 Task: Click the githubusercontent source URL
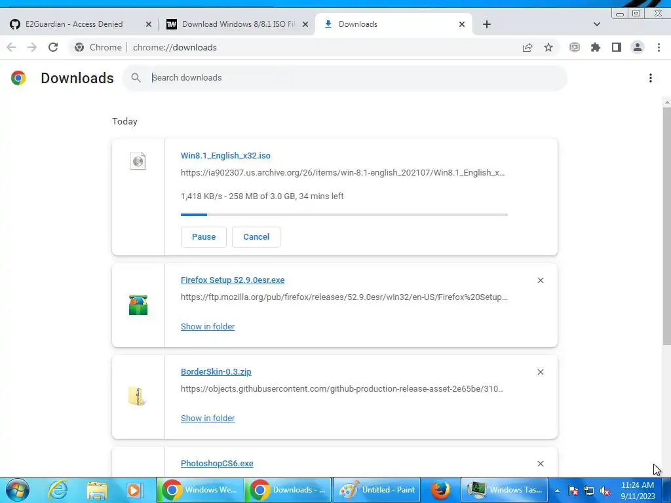342,389
